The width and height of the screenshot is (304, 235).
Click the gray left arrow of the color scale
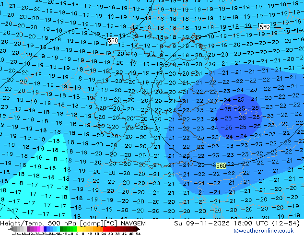point(11,229)
